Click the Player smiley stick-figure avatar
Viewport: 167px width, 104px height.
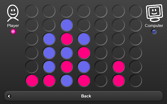(x=13, y=13)
